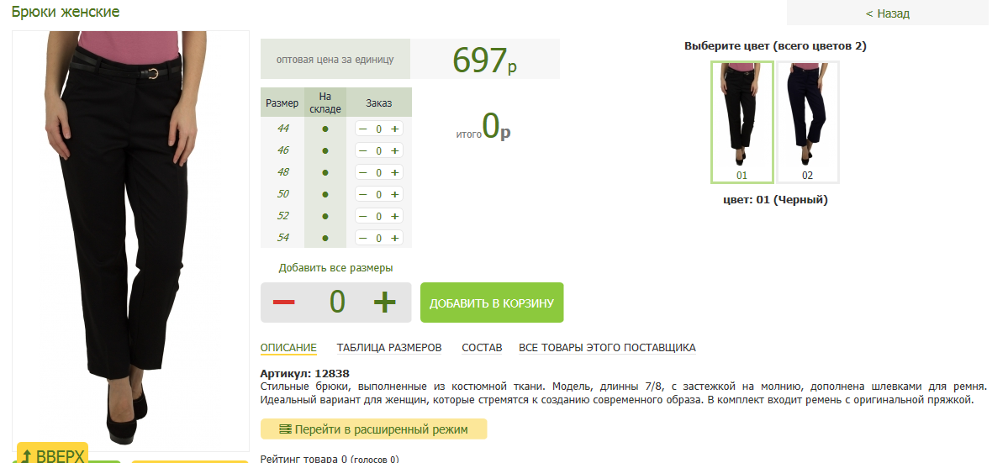Switch to ТАБЛИЦА РАЗМЕРОВ tab

(x=389, y=348)
